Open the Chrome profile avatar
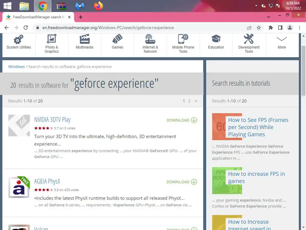Screen dimensions: 306x230 coord(290,28)
